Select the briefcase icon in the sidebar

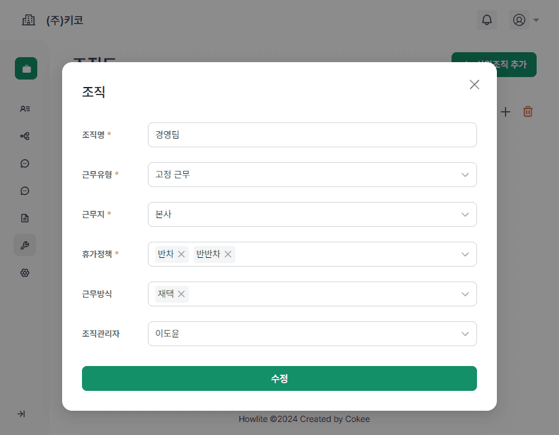pos(25,68)
